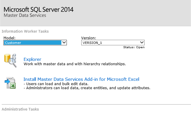This screenshot has height=116, width=191.
Task: Click Install Master Data Services Add-in link
Action: point(81,79)
